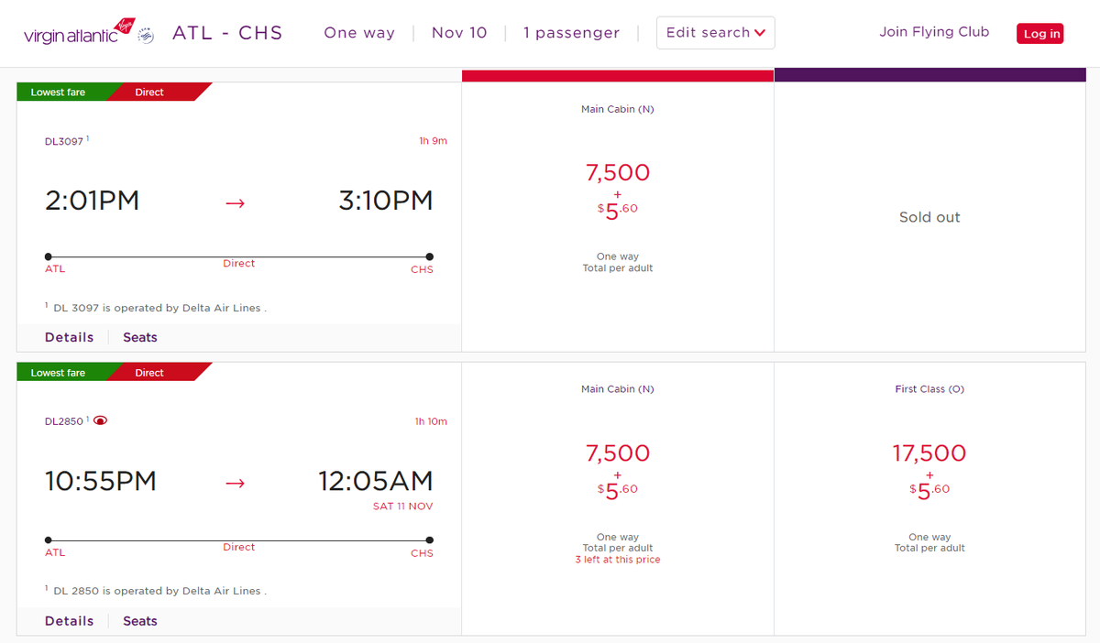Click the CHS destination dot on DL2850 route line
Screen dimensions: 1100x643
[x=428, y=540]
